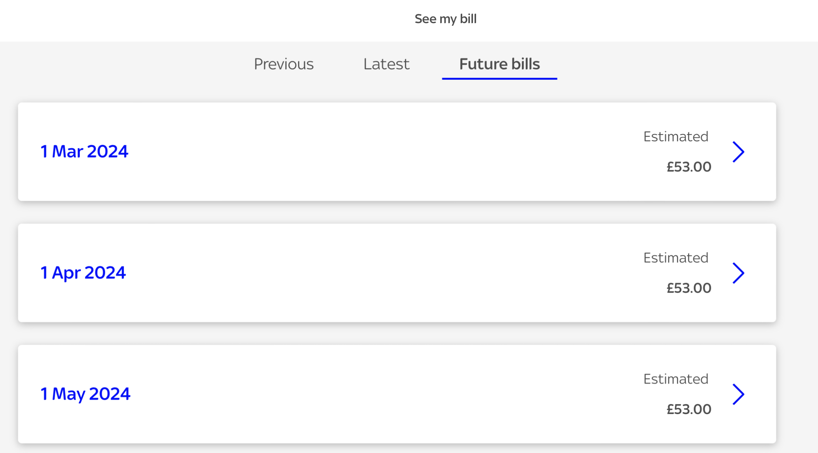Open the May 2024 bill card
Image resolution: width=818 pixels, height=453 pixels.
pyautogui.click(x=397, y=394)
